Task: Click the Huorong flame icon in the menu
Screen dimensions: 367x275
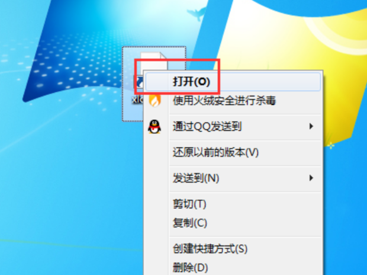Action: click(154, 100)
